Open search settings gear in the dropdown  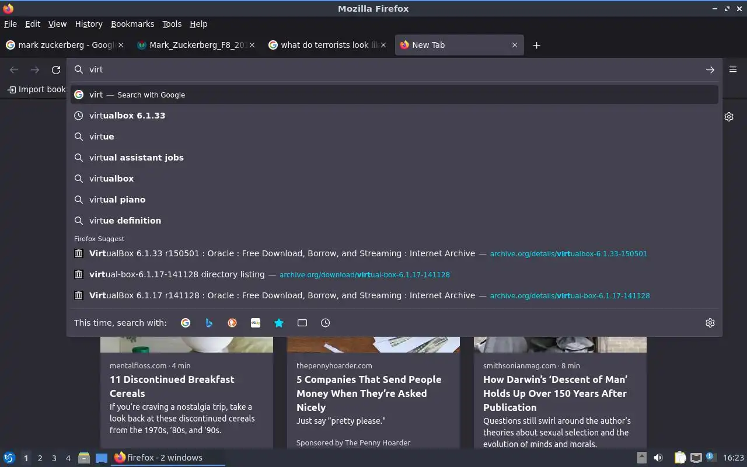pos(710,323)
